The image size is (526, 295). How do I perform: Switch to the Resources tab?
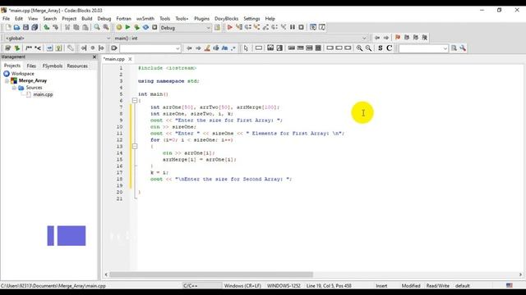click(x=77, y=66)
